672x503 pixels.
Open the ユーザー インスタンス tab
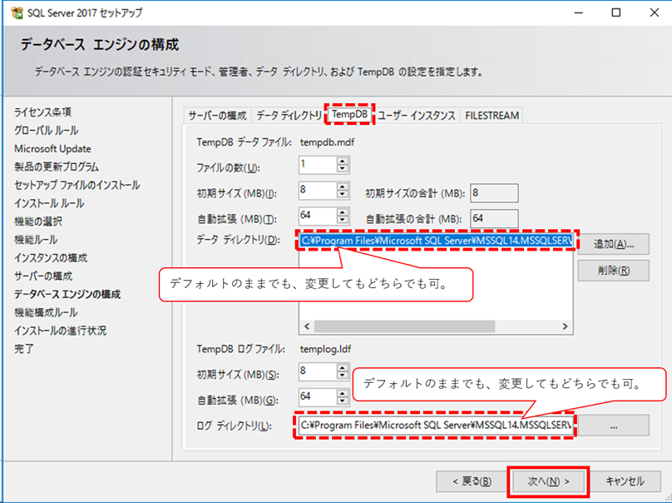coord(417,116)
